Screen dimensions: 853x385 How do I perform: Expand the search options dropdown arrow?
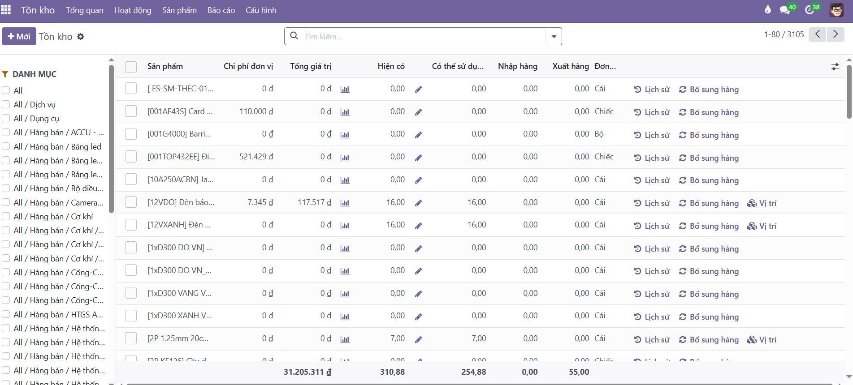[554, 36]
